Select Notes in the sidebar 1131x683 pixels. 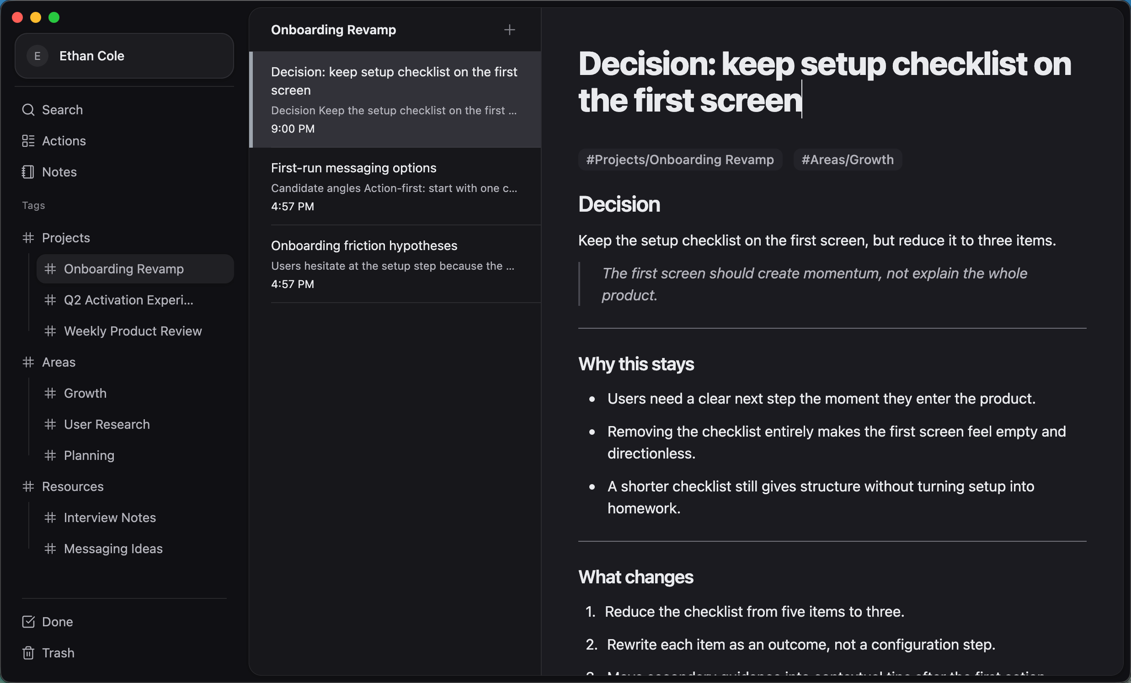[59, 172]
